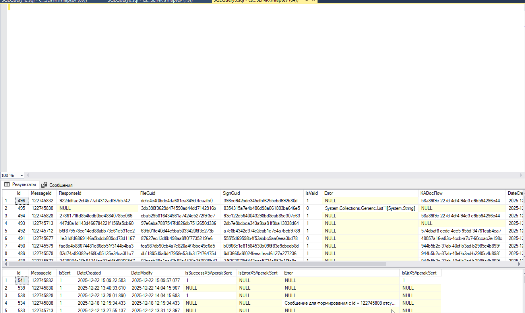Select the error cell starting with Сообщение для формирования
Viewport: 525px width, 313px height.
click(341, 303)
